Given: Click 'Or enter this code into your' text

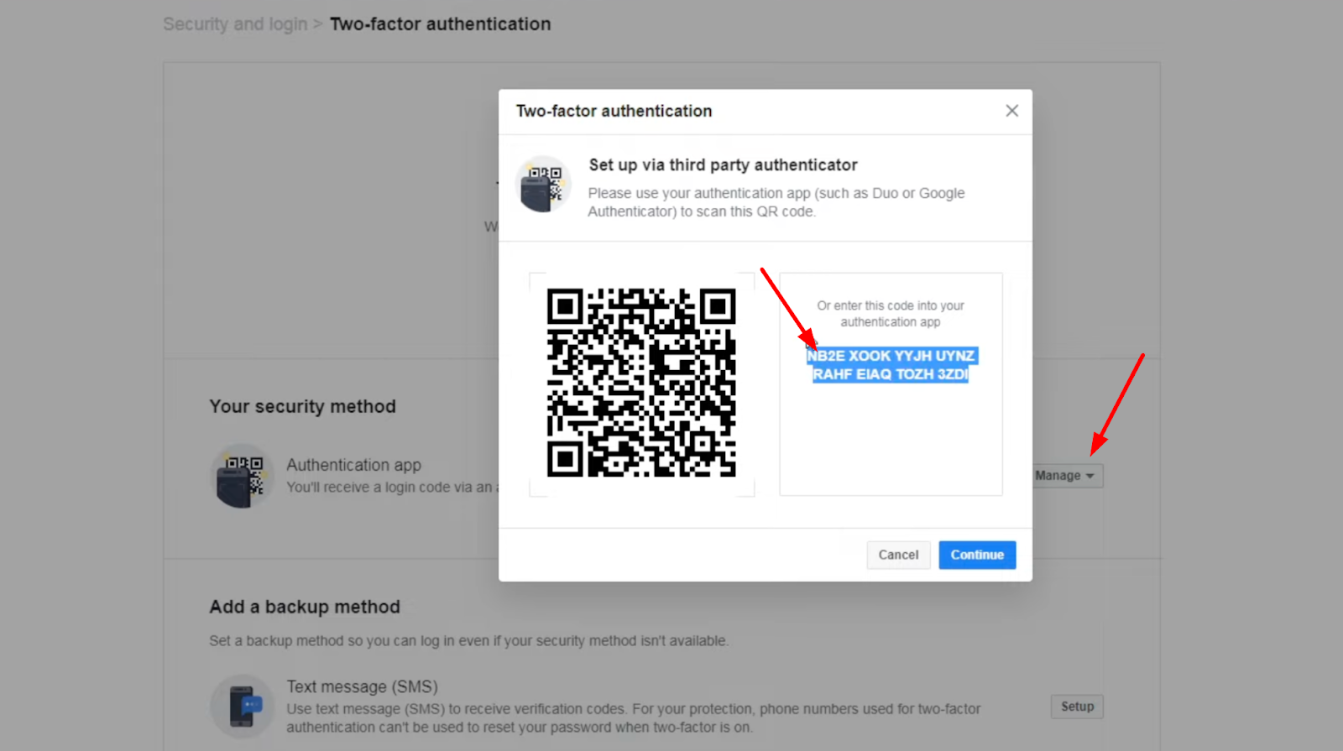Looking at the screenshot, I should click(x=891, y=306).
